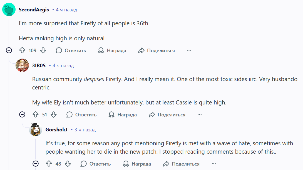Downvote 3IR0S's comment
The width and height of the screenshot is (303, 170).
coord(54,114)
